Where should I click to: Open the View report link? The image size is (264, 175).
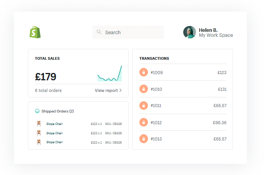pos(106,90)
